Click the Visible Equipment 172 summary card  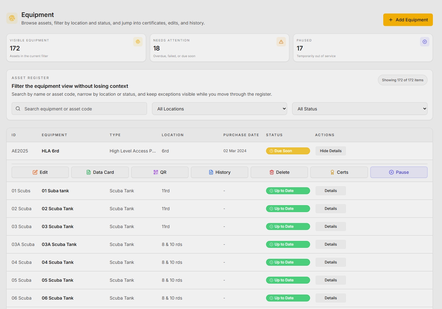(76, 48)
